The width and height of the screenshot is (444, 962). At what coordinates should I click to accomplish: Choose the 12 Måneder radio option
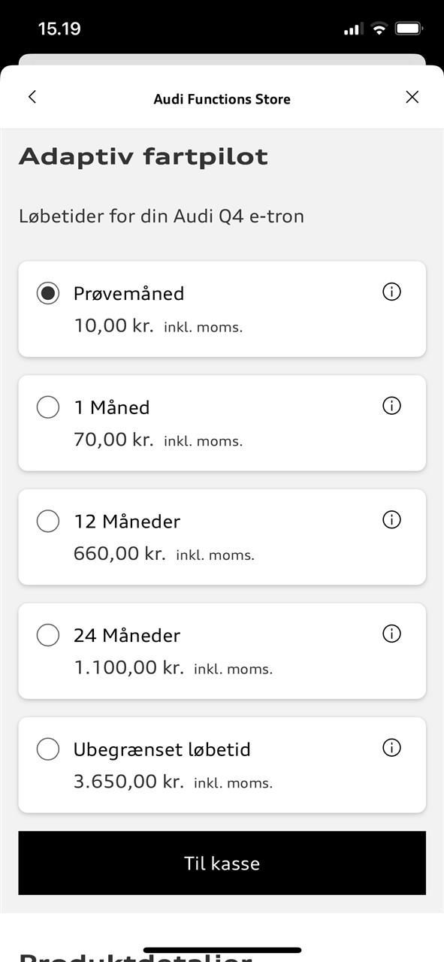click(48, 521)
